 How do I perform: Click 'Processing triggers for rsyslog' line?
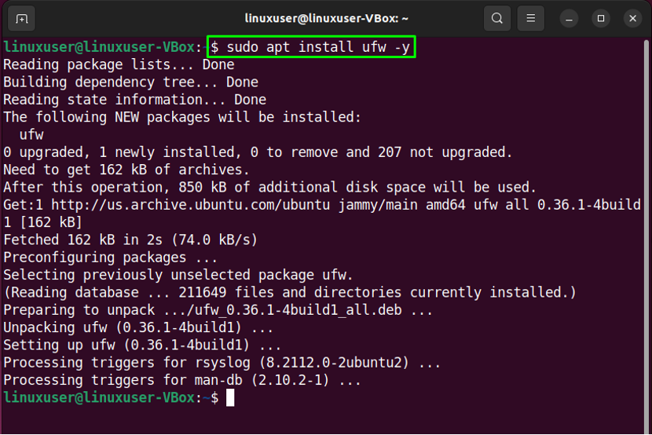pos(222,363)
